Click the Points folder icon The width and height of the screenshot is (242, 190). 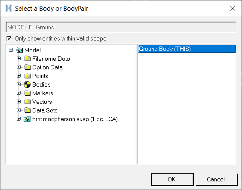28,76
